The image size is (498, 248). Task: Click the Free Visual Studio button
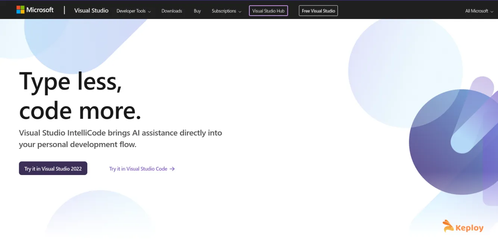point(318,11)
